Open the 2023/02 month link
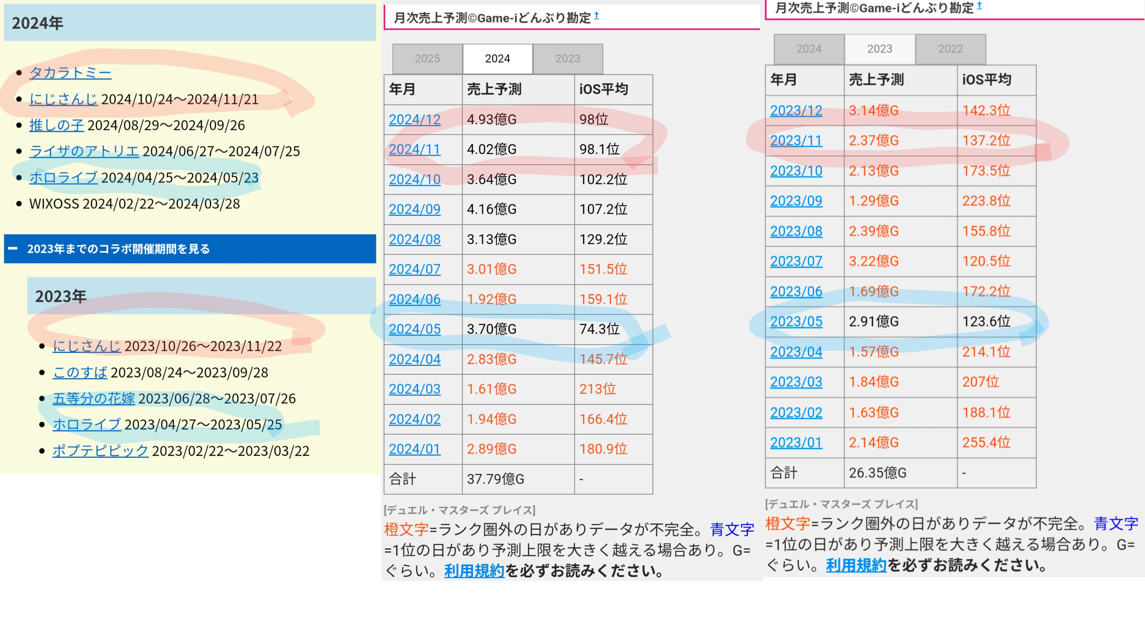The image size is (1145, 644). (796, 413)
